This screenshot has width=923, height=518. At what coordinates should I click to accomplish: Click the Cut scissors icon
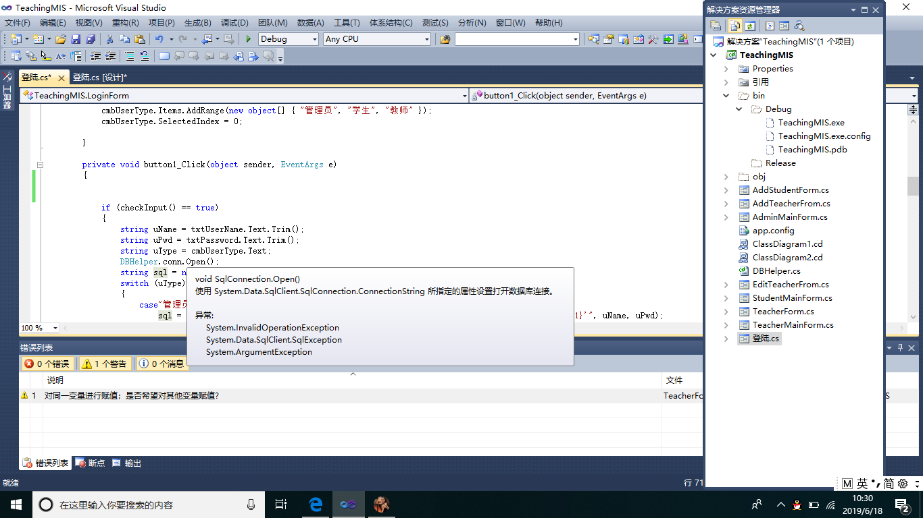(111, 39)
